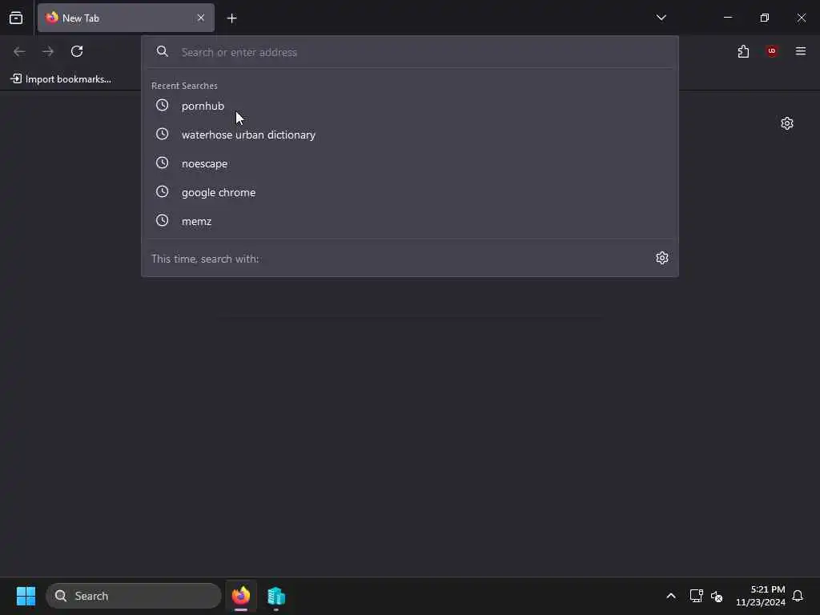Open the Firefox application menu
The height and width of the screenshot is (615, 820).
(x=800, y=51)
